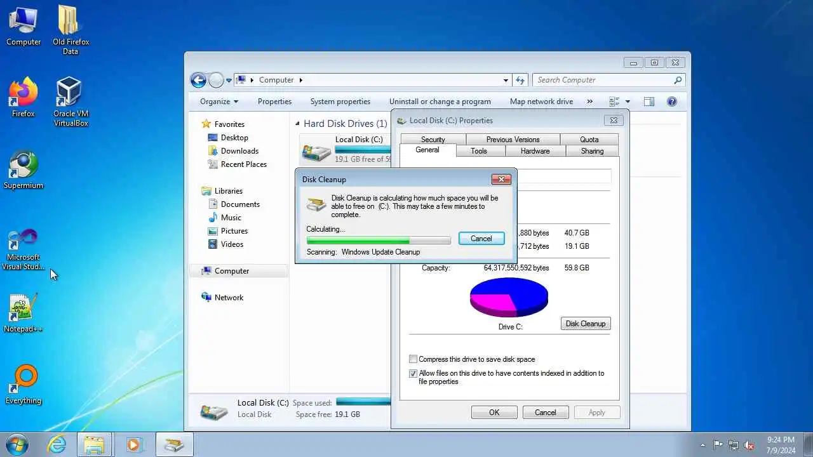Switch to the Previous Versions tab
The width and height of the screenshot is (813, 457).
tap(513, 140)
